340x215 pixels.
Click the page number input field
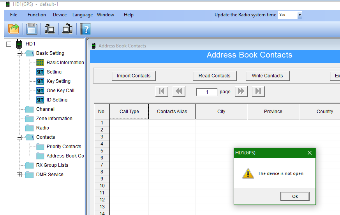pos(206,92)
